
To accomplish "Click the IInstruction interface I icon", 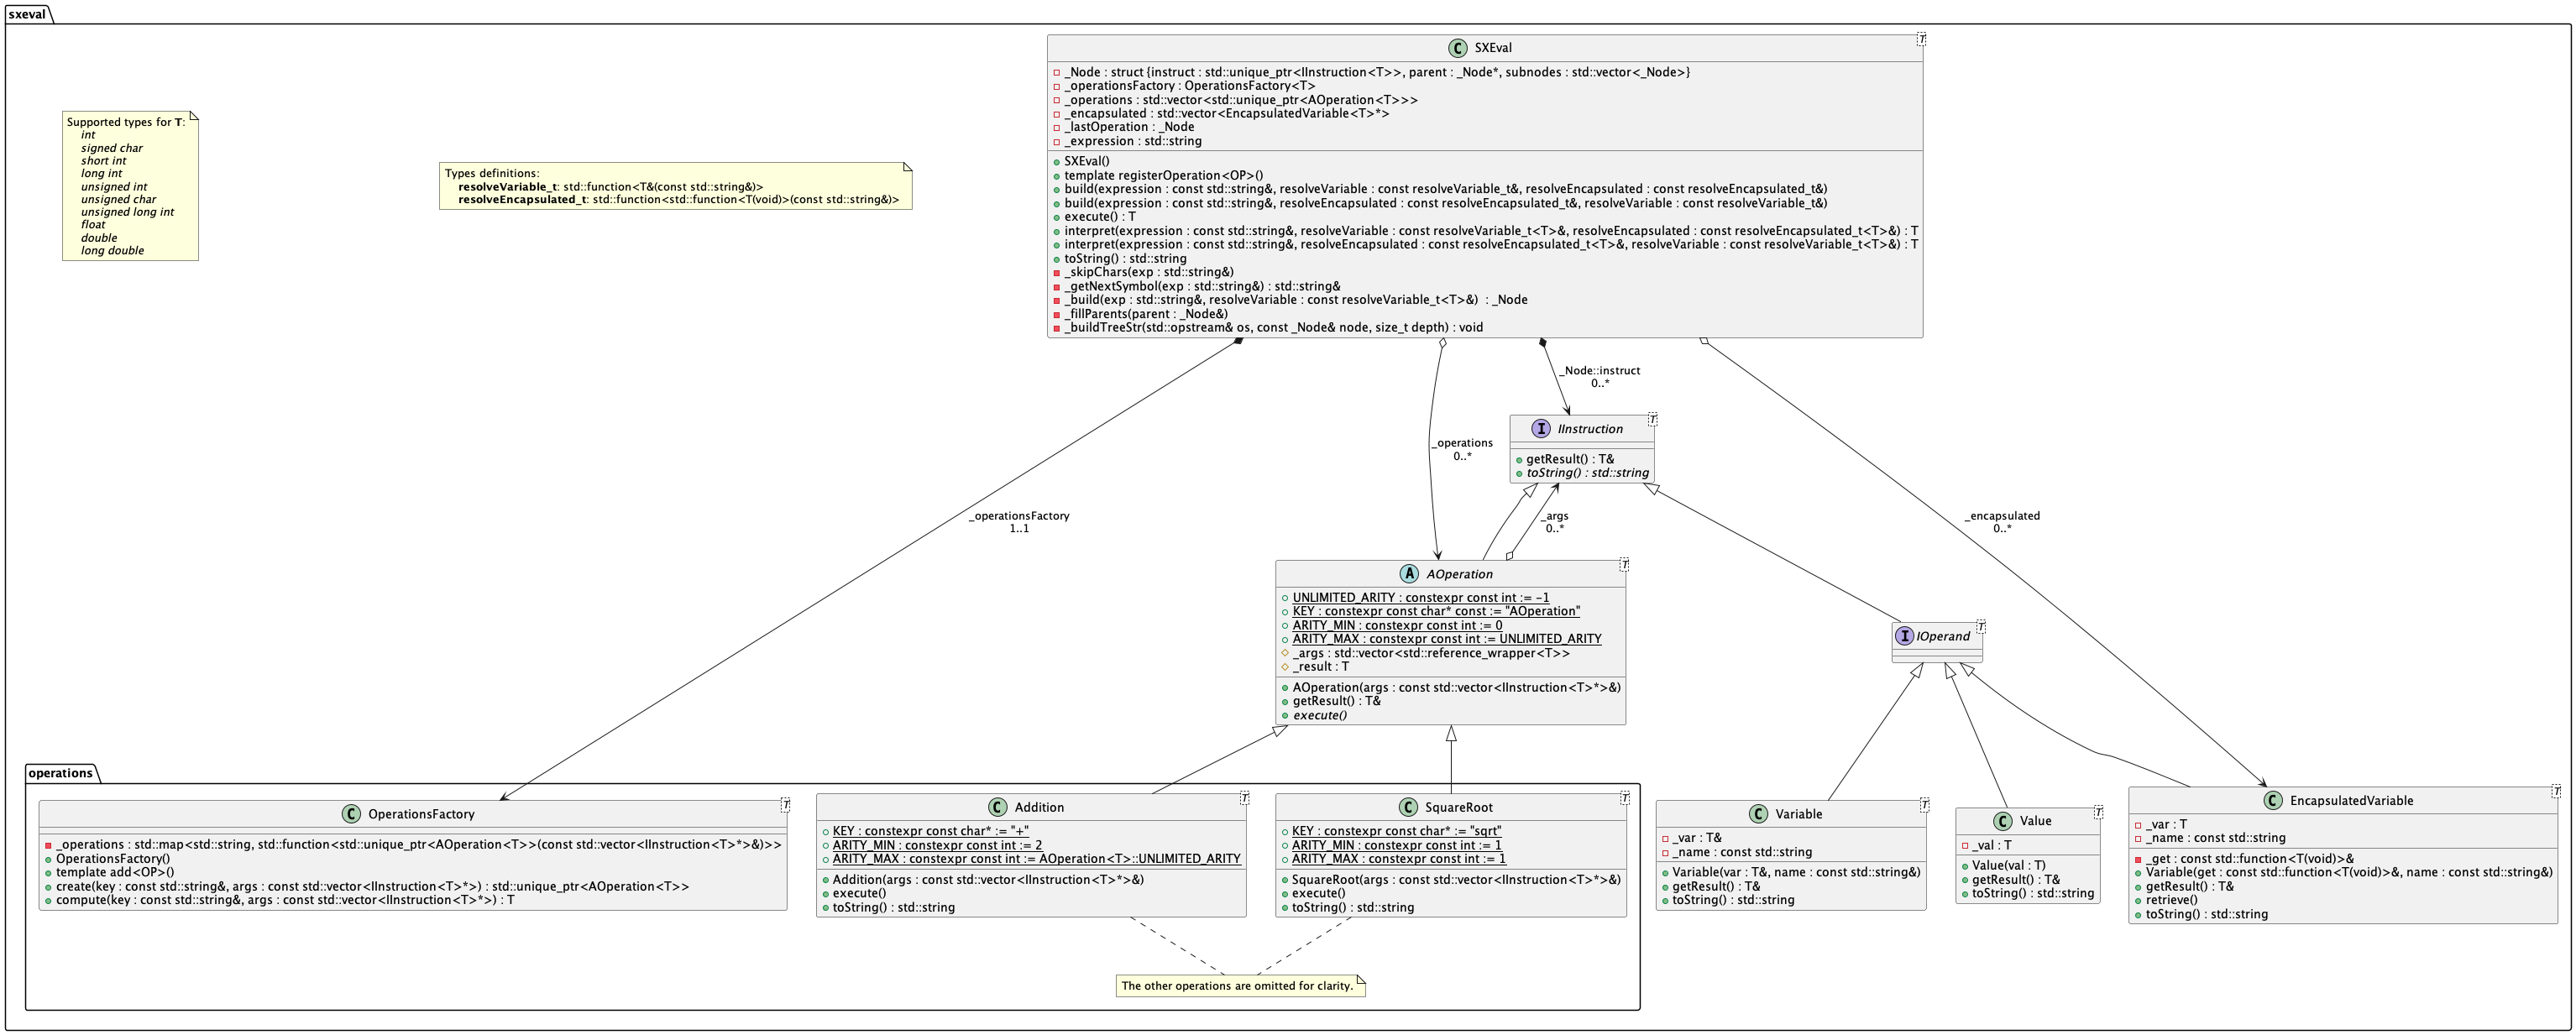I will (x=1541, y=429).
